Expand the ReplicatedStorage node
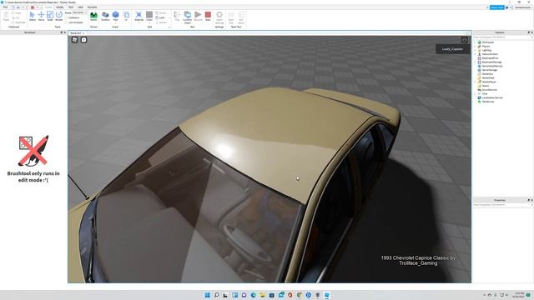Image resolution: width=534 pixels, height=300 pixels. (475, 62)
